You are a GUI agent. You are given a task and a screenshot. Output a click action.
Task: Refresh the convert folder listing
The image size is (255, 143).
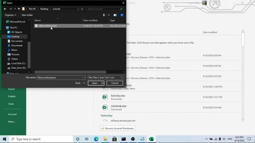(x=82, y=9)
